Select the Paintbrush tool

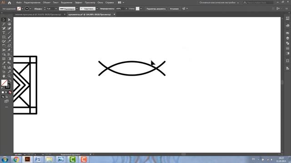[x=9, y=37]
